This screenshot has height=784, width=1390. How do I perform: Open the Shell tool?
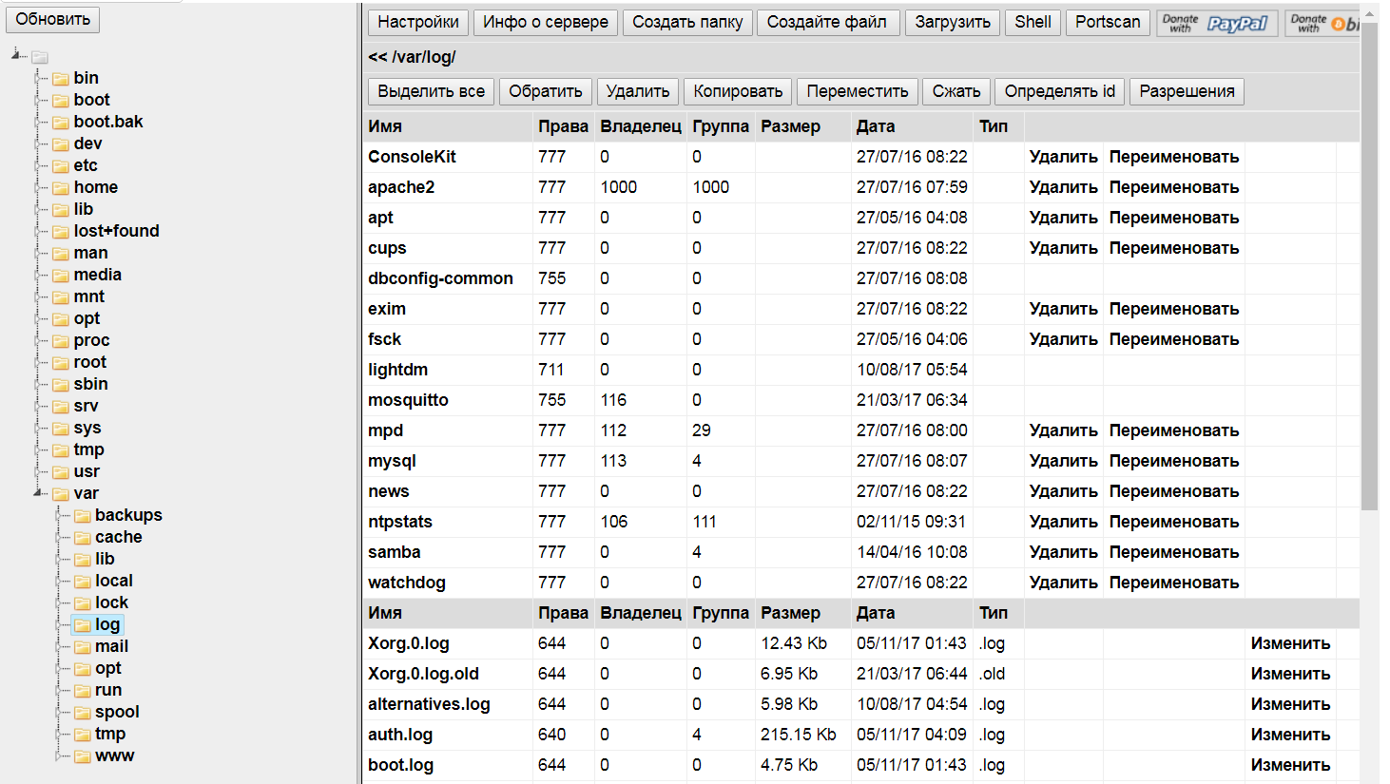pos(1033,22)
